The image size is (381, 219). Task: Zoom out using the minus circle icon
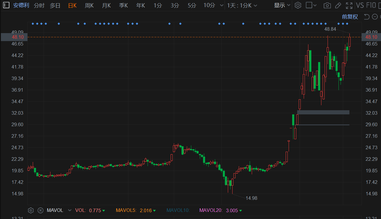coord(375,17)
